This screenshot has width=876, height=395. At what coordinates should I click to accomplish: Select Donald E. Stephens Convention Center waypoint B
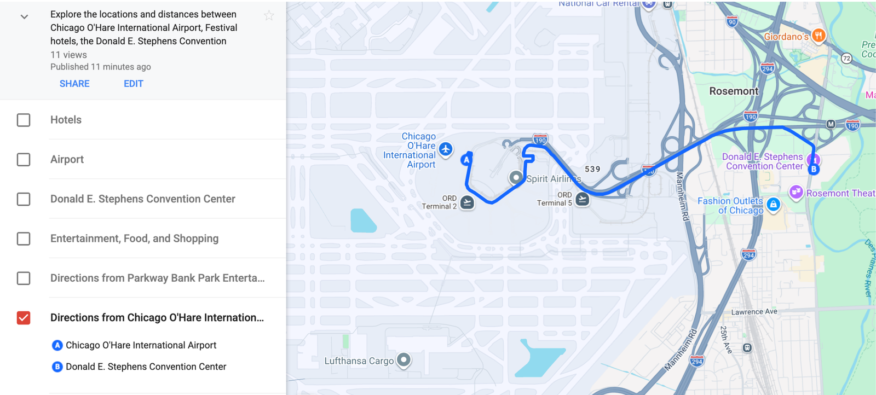146,367
